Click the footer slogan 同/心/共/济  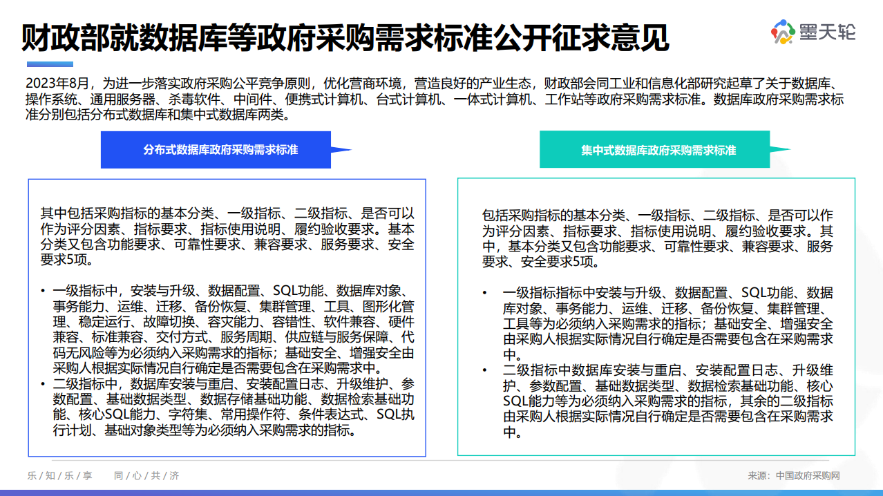[x=146, y=476]
